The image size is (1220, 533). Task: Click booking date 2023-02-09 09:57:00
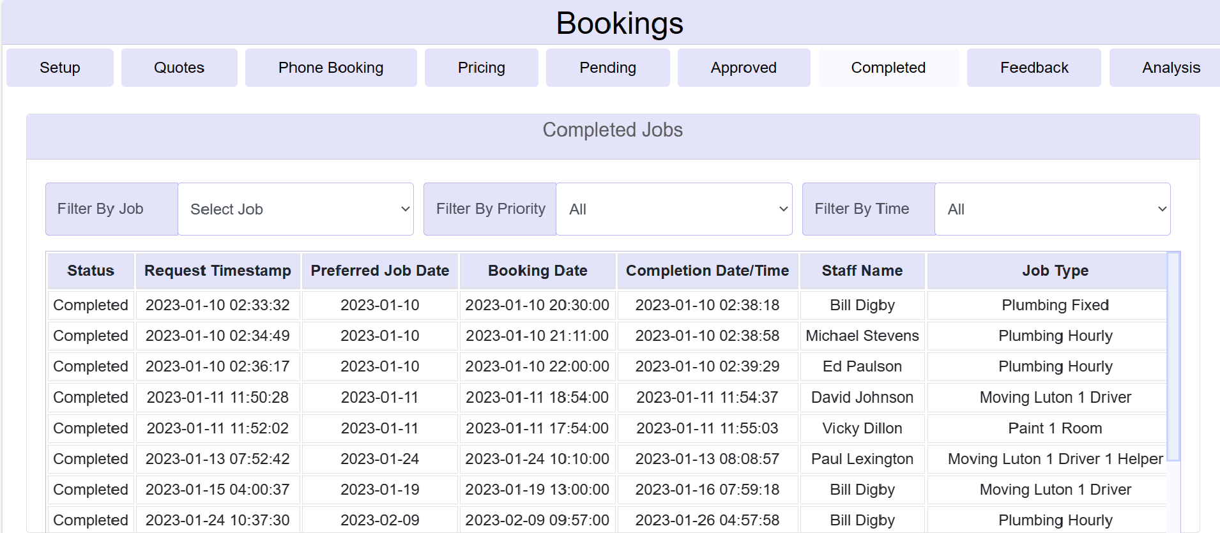click(538, 520)
